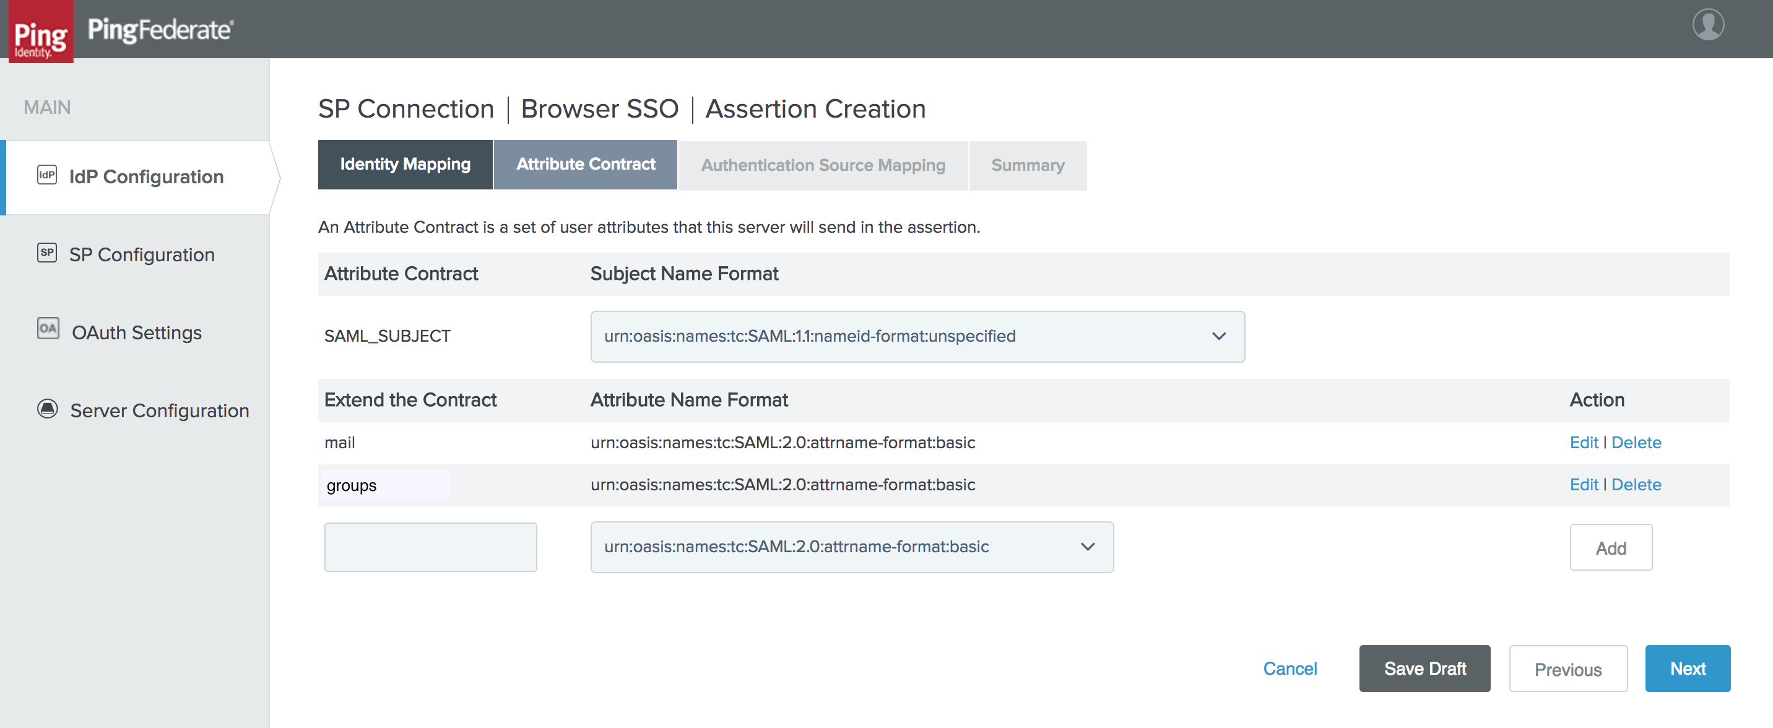Click the chevron on the nameid-format selector
Screen dimensions: 1773x728
(1218, 337)
